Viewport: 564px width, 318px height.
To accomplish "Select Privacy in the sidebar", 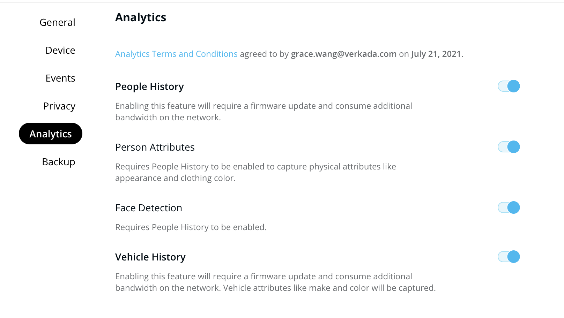I will (59, 106).
